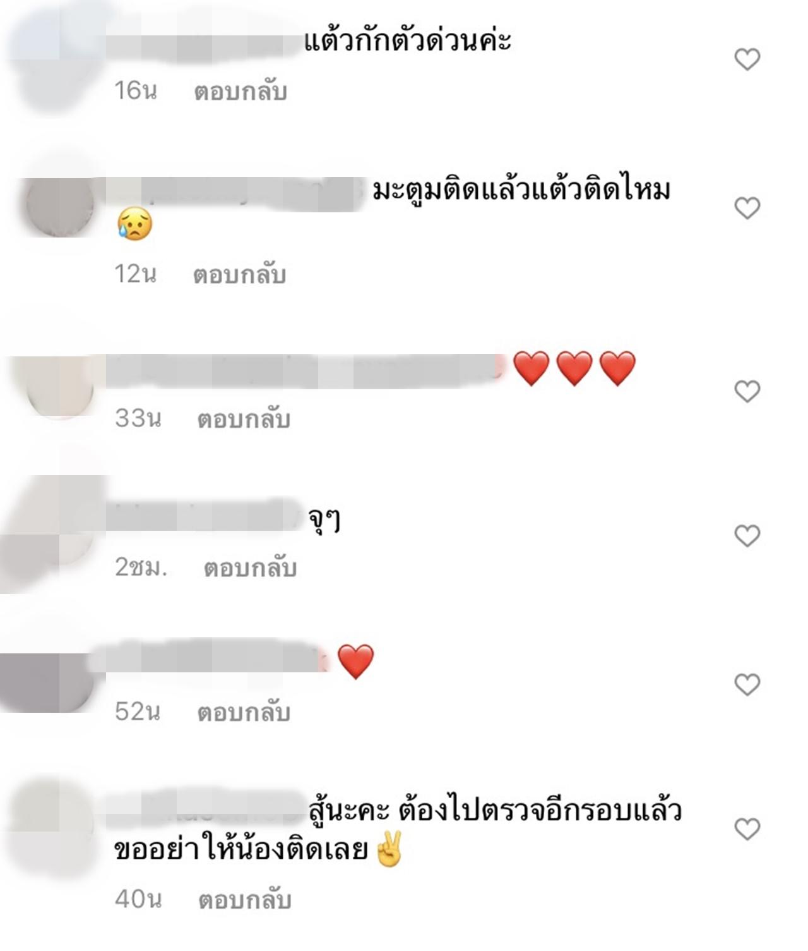Viewport: 808px width, 951px height.
Task: Open avatar of the "จุๆ" commenter
Action: tap(50, 534)
